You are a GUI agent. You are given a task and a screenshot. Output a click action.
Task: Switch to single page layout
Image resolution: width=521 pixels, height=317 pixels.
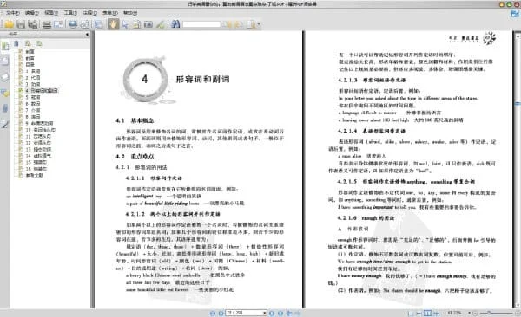click(411, 313)
